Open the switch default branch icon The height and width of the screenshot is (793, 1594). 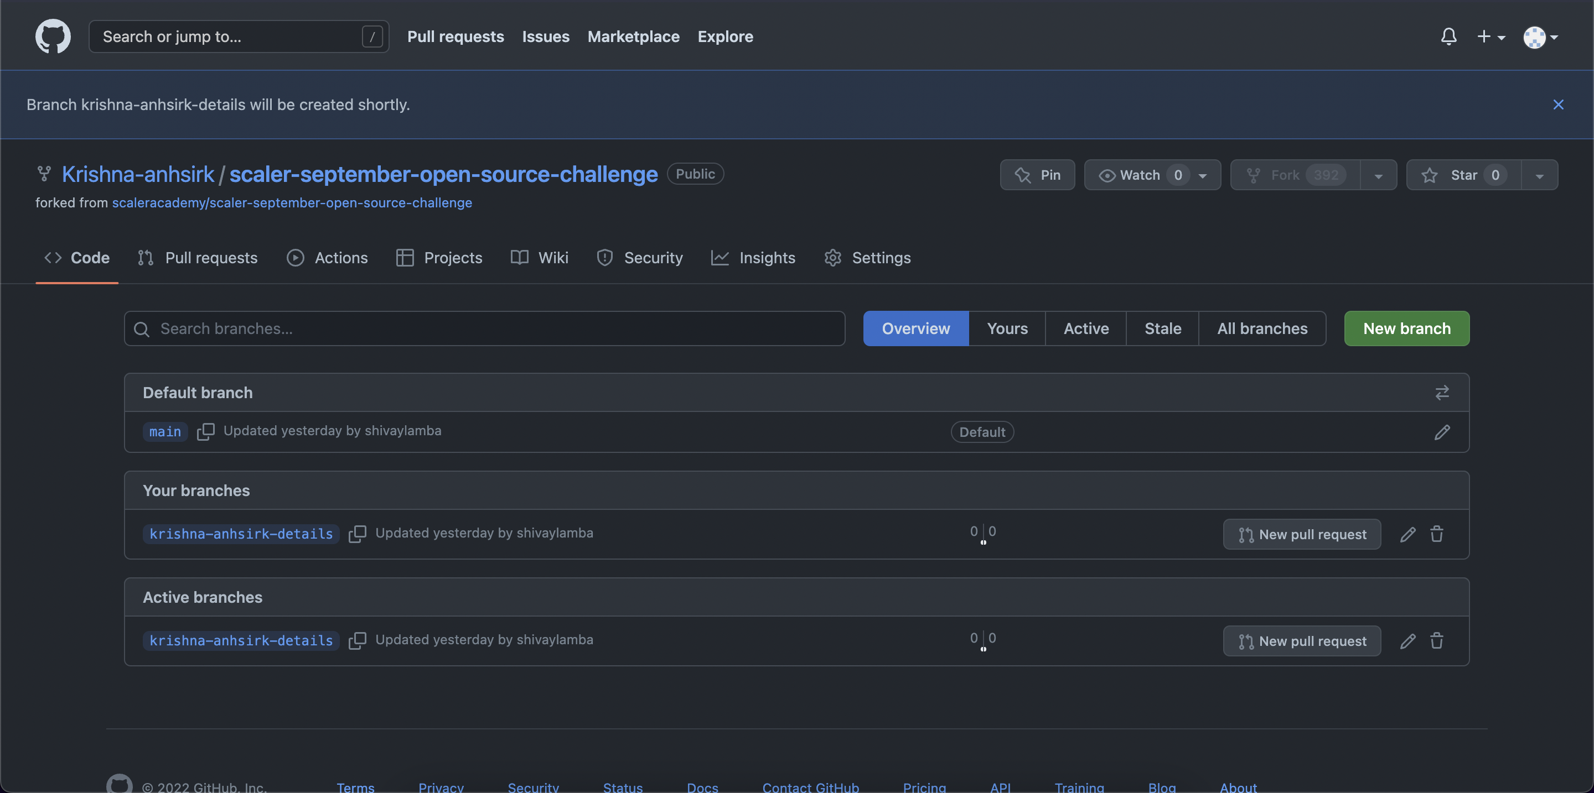pos(1442,393)
